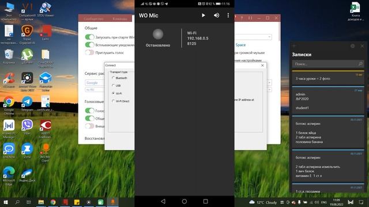Open the Viber desktop shortcut
Screen dimensions: 369x207
point(27,127)
